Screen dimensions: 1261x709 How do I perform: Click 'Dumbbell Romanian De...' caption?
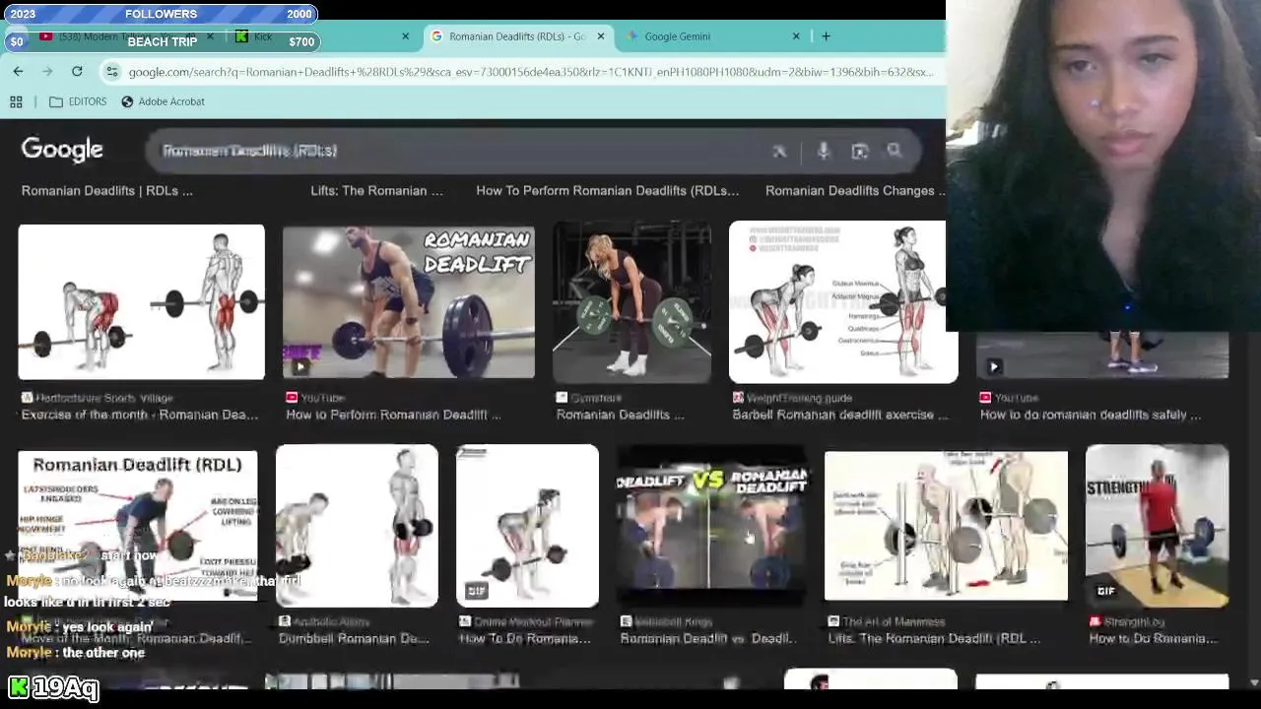pyautogui.click(x=354, y=638)
